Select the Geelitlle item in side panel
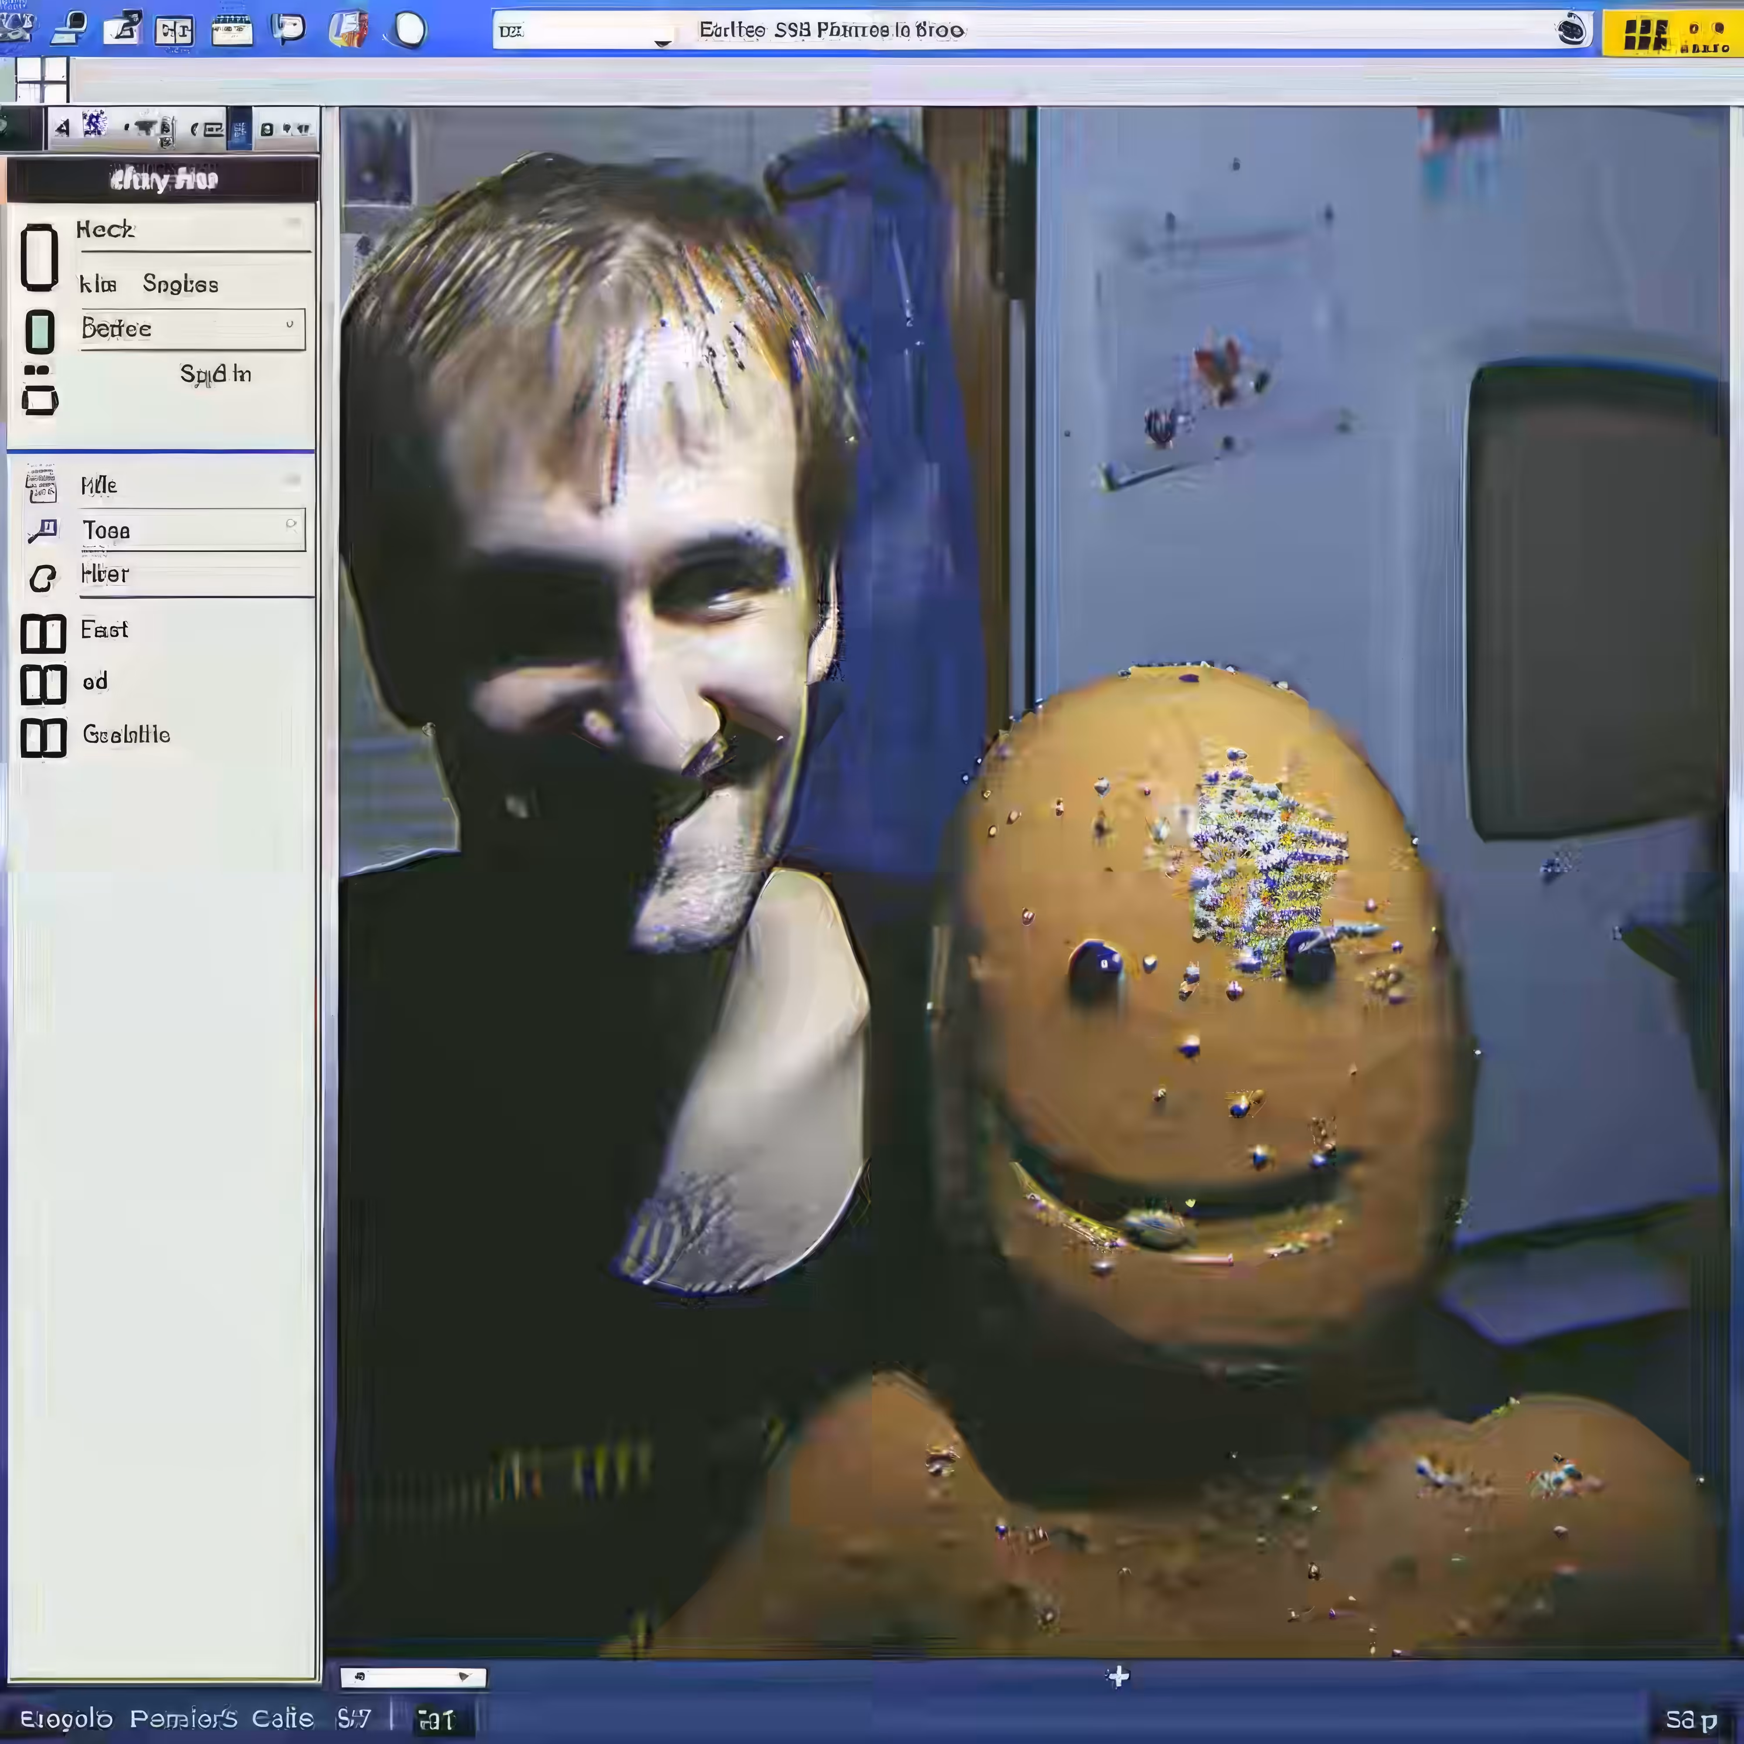The image size is (1744, 1744). (x=126, y=734)
